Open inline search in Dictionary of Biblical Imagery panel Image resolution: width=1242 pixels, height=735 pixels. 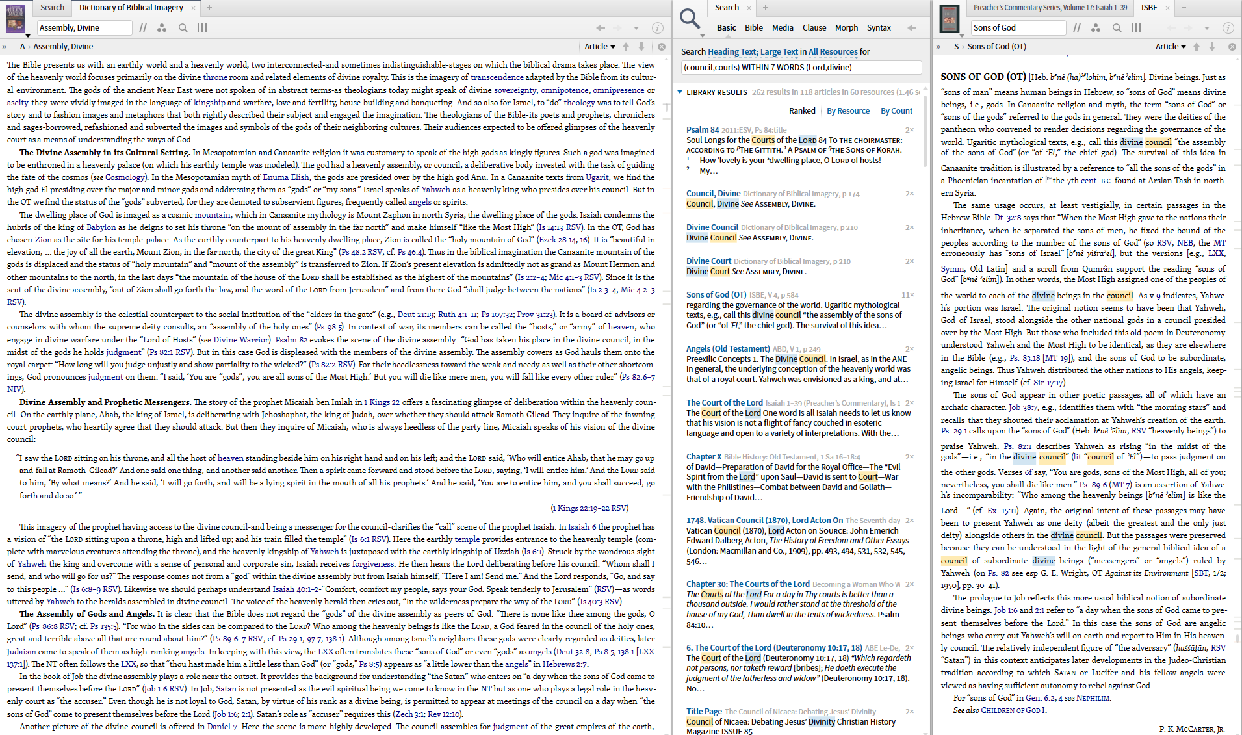pyautogui.click(x=183, y=28)
